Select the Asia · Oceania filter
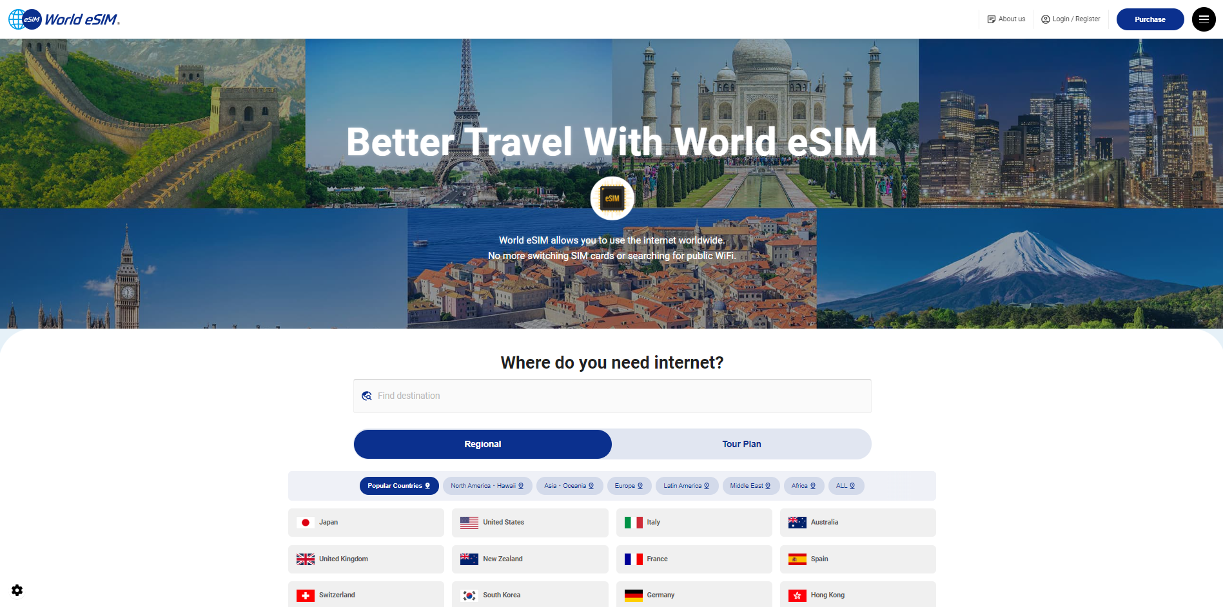The image size is (1223, 607). click(569, 486)
